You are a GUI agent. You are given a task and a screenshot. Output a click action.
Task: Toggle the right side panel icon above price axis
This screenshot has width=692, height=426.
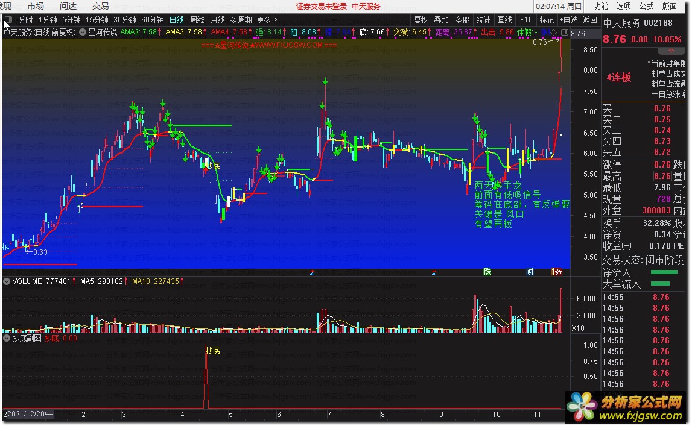pyautogui.click(x=565, y=32)
